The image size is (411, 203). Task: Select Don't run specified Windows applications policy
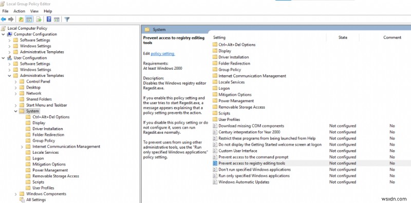[x=254, y=170]
